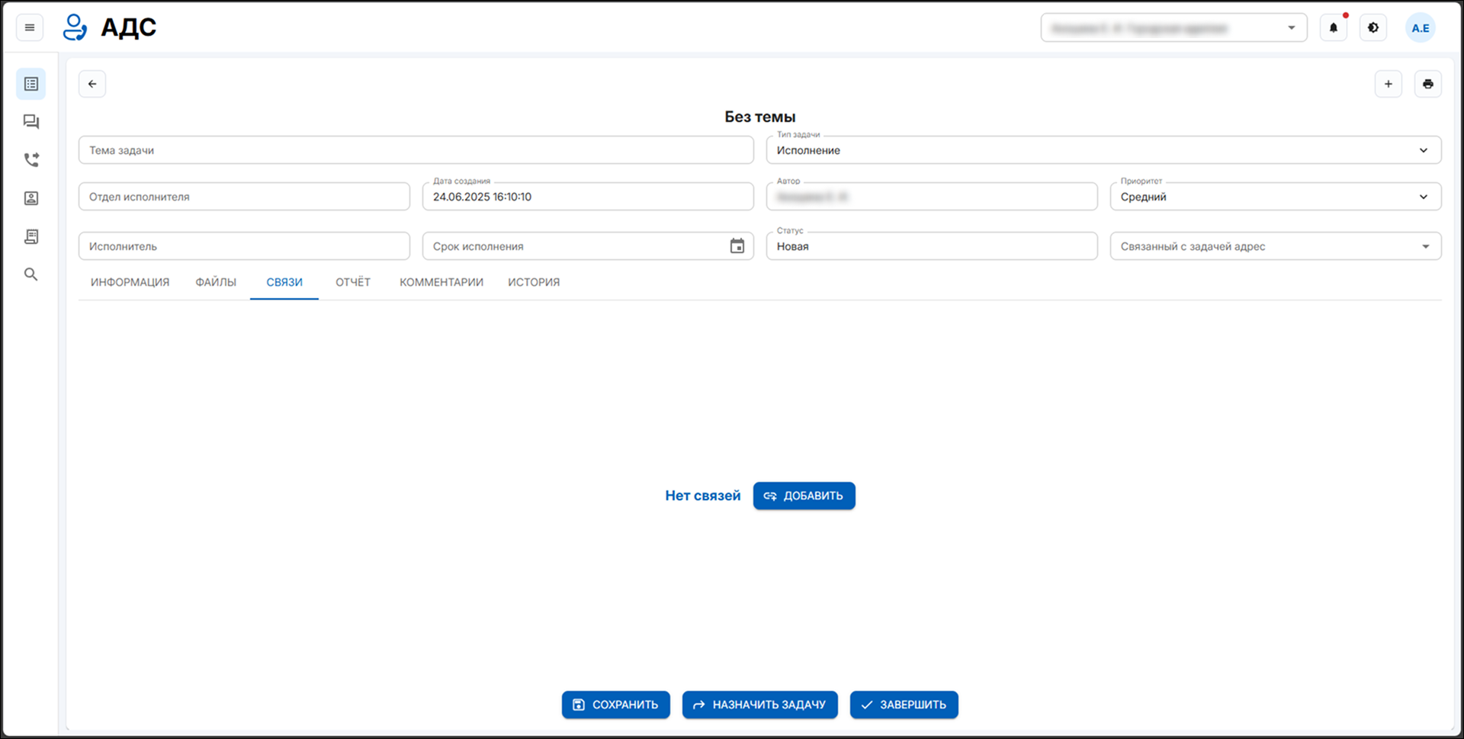The width and height of the screenshot is (1464, 739).
Task: Open the chat messages sidebar icon
Action: pyautogui.click(x=31, y=122)
